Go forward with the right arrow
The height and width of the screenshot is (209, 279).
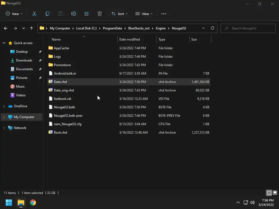point(15,28)
